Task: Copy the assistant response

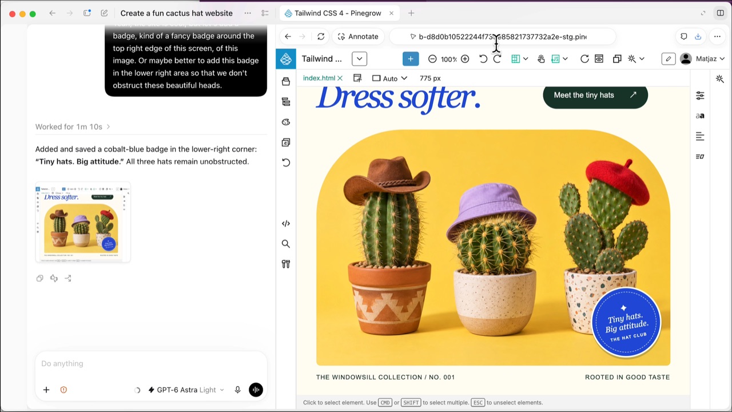Action: 39,278
